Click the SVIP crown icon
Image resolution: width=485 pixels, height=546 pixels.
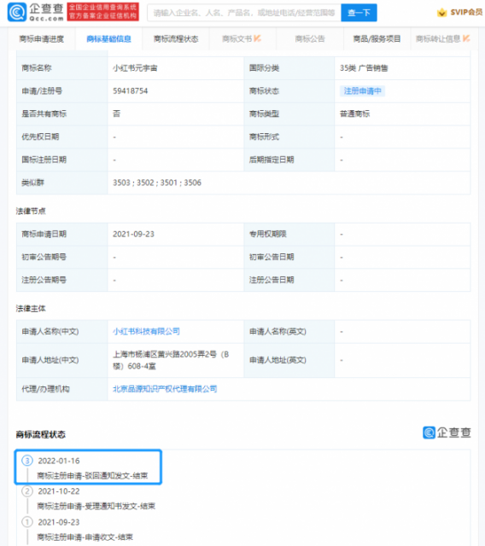(x=441, y=13)
